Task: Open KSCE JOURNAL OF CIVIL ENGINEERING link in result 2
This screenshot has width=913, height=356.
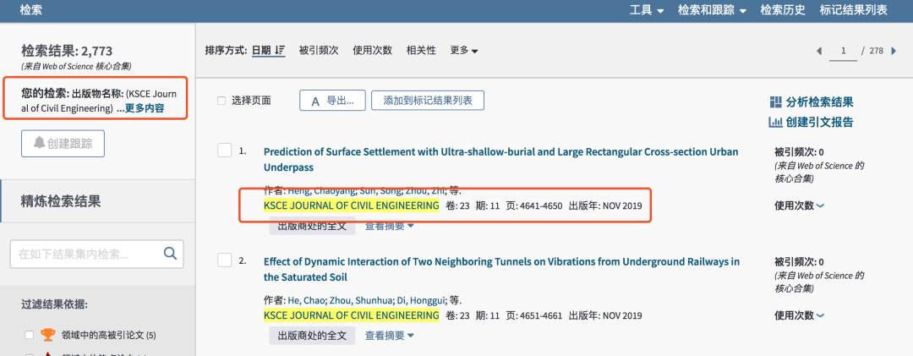Action: click(351, 315)
